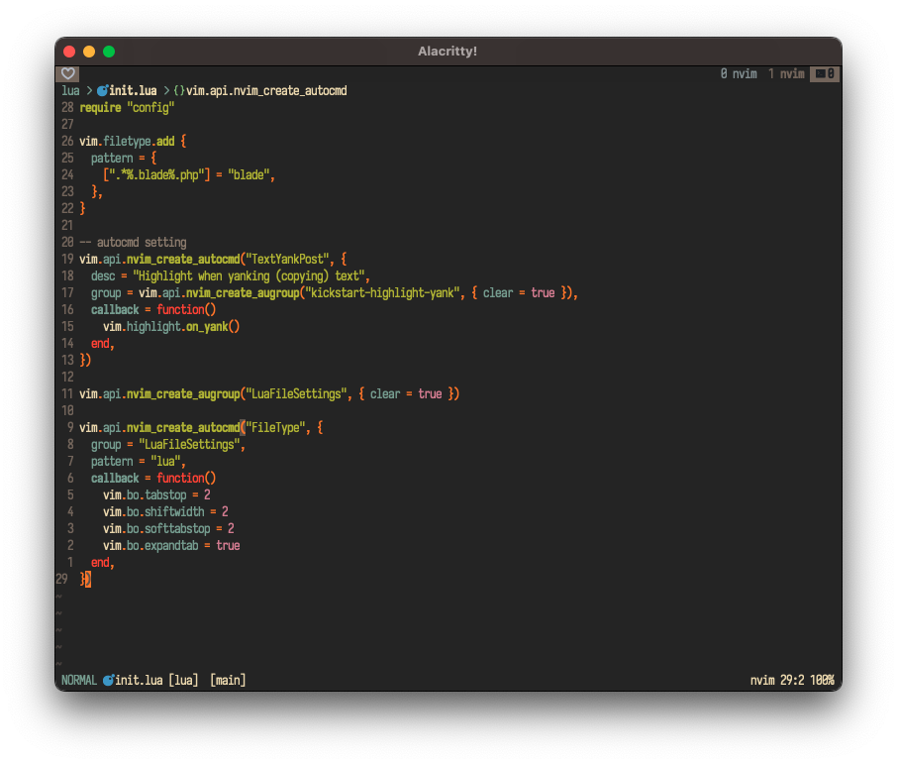Click cursor position 29:2 in status line

click(x=792, y=681)
